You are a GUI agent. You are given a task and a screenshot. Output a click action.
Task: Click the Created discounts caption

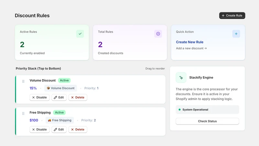pos(110,53)
